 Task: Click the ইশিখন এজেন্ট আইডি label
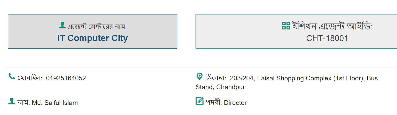(x=332, y=26)
